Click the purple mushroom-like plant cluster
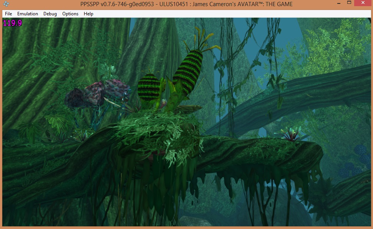Viewport: 373px width, 229px height. (x=96, y=93)
